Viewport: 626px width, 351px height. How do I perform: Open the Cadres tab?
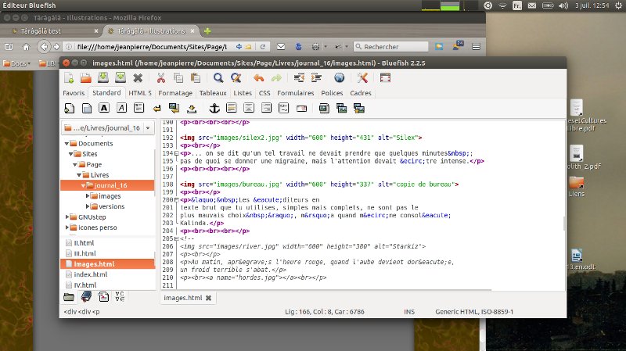click(x=361, y=93)
